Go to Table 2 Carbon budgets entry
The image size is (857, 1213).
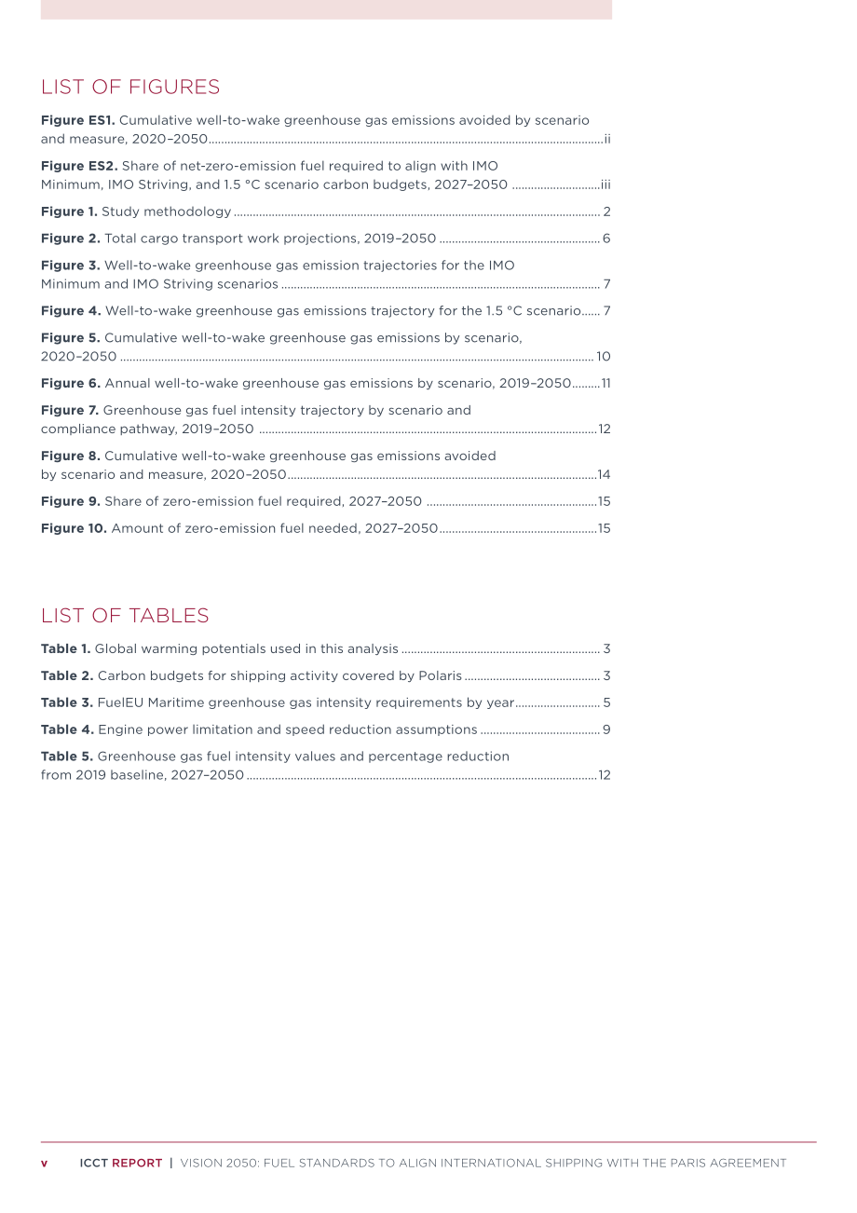tap(326, 675)
